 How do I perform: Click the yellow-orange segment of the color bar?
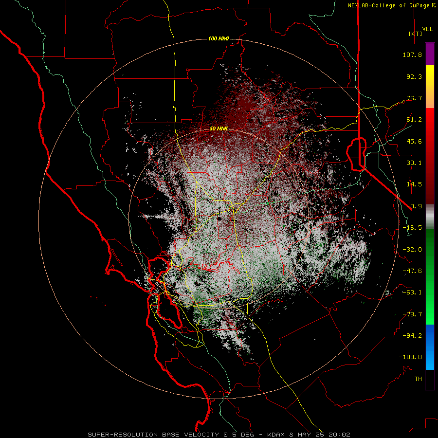pos(430,87)
